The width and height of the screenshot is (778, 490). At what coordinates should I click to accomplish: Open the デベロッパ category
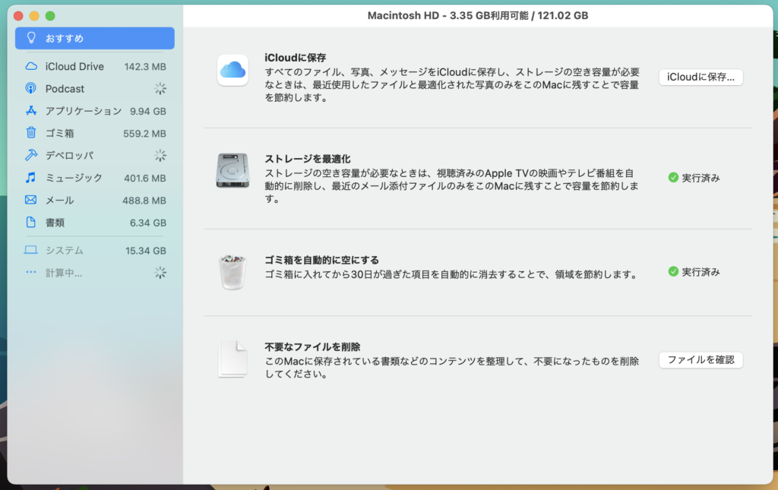95,156
